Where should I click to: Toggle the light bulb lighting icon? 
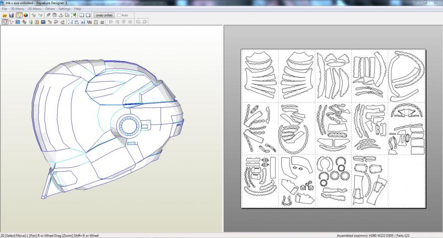19,15
